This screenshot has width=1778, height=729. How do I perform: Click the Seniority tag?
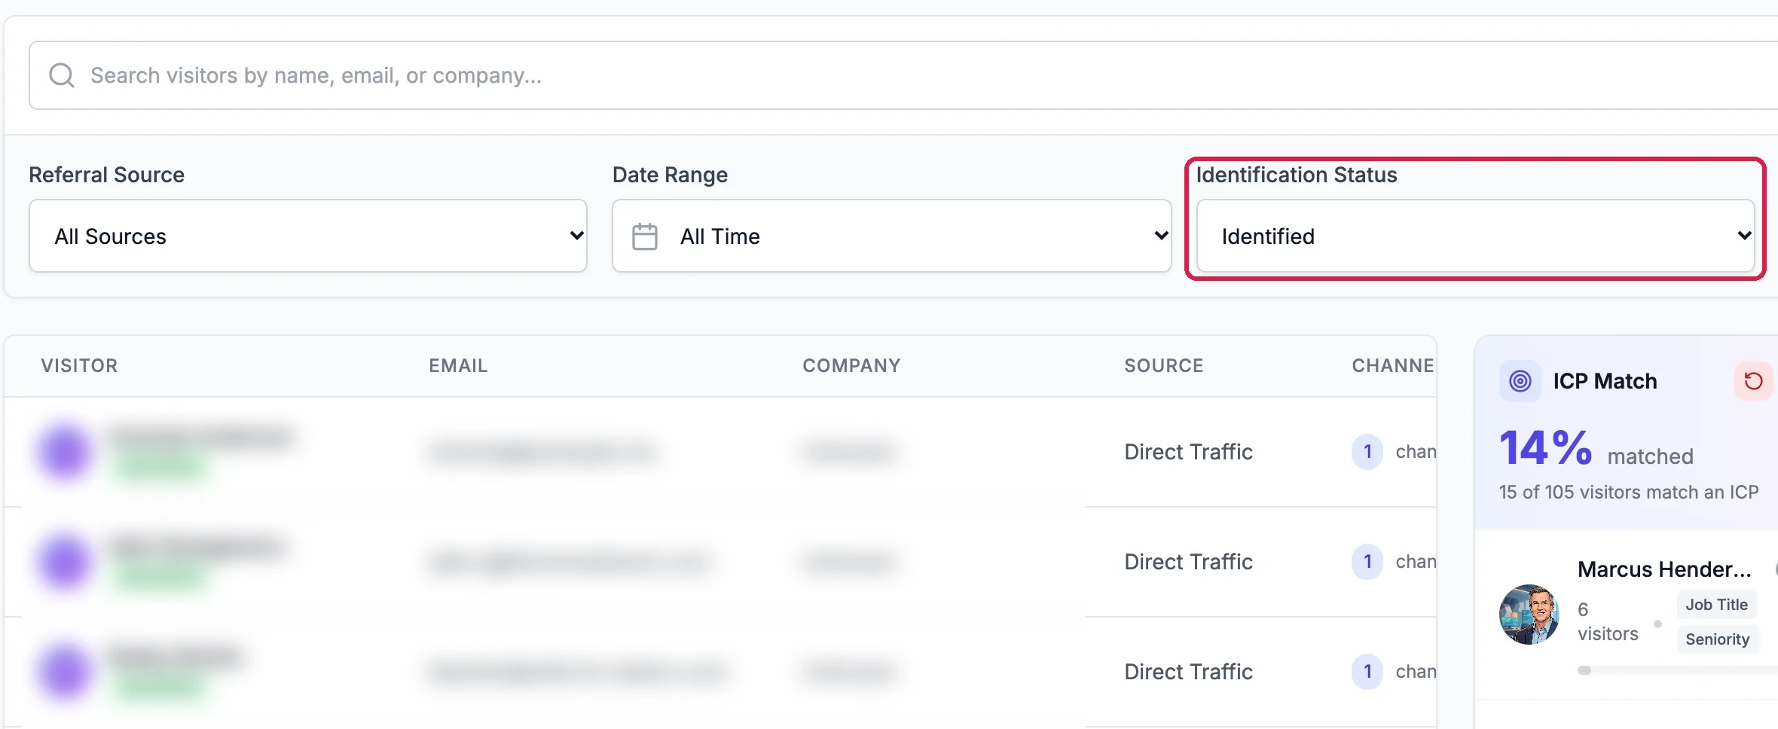[x=1718, y=639]
